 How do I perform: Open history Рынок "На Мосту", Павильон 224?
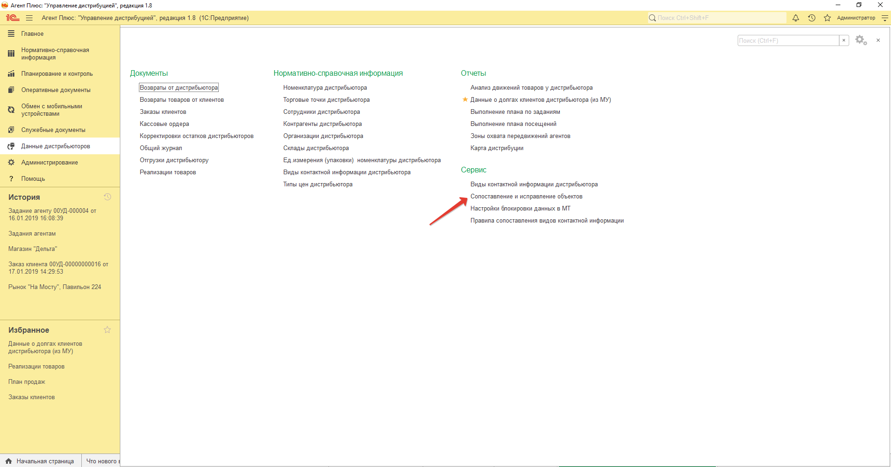click(55, 287)
